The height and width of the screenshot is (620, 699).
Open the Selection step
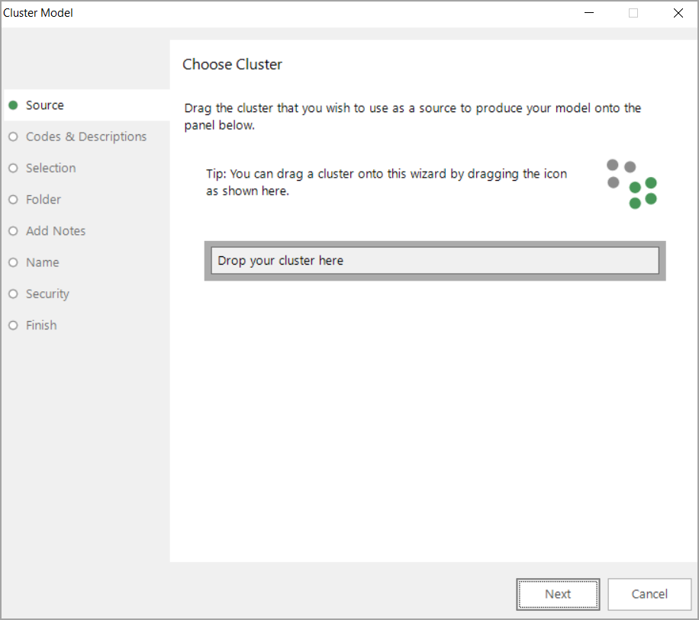point(51,168)
